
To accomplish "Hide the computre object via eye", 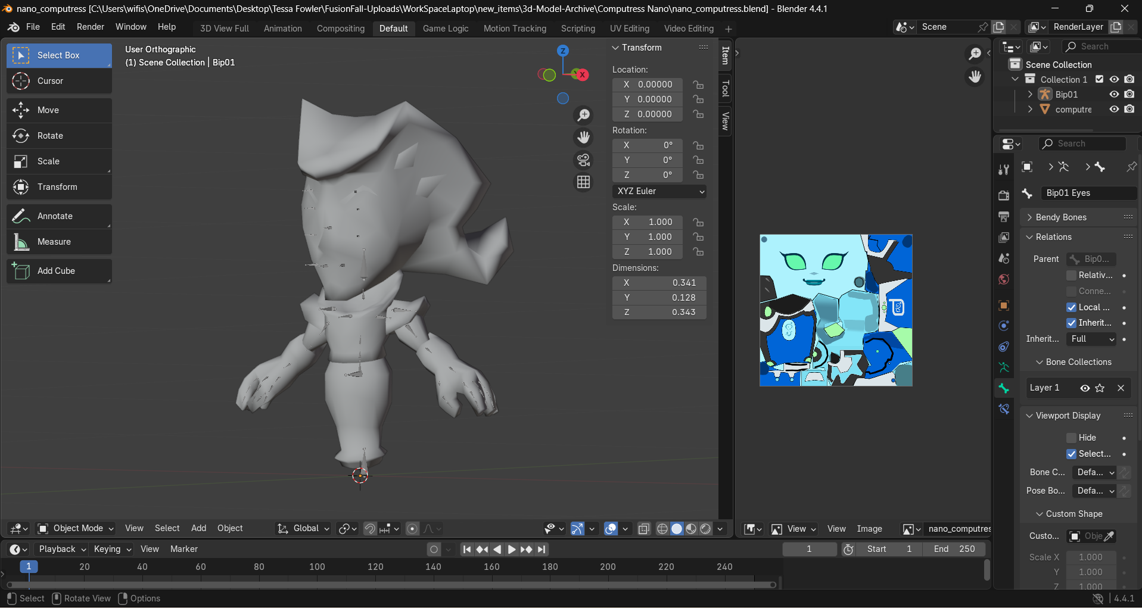I will [x=1114, y=109].
